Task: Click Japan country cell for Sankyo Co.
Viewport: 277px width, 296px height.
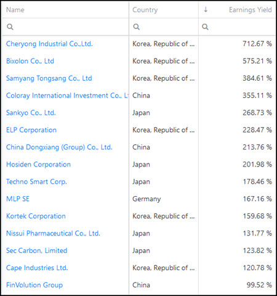Action: [x=141, y=113]
